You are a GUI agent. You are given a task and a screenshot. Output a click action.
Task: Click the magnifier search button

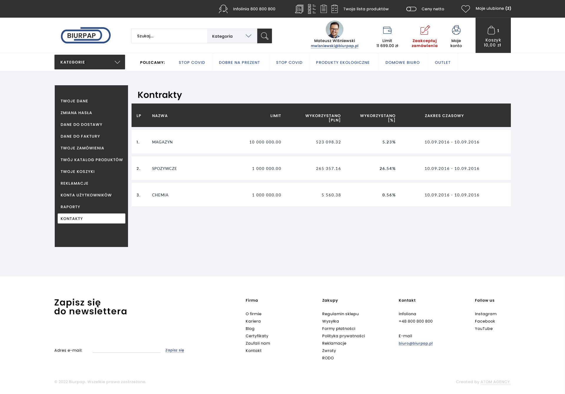pyautogui.click(x=264, y=36)
